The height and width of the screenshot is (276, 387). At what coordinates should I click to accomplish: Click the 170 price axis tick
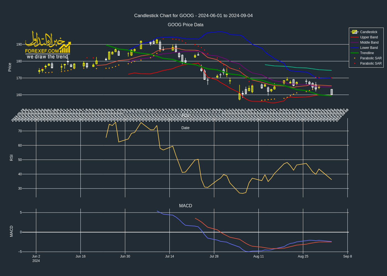[19, 78]
